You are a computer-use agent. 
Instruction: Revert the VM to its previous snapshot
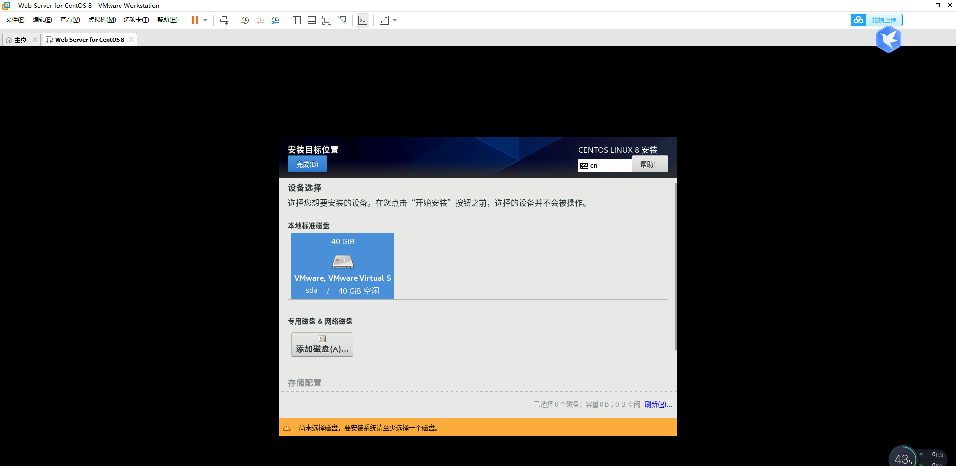pyautogui.click(x=260, y=20)
